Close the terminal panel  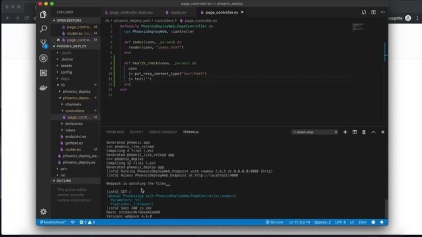click(x=382, y=132)
